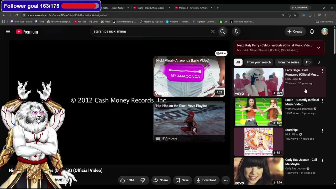Open the Maps bookmark
This screenshot has height=189, width=336.
coord(105,22)
